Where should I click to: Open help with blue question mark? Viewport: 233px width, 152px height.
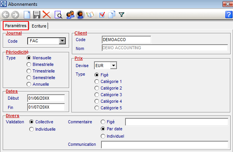point(229,15)
